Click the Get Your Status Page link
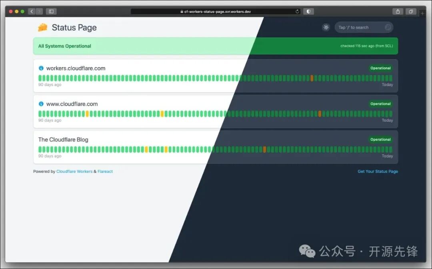 pos(378,171)
